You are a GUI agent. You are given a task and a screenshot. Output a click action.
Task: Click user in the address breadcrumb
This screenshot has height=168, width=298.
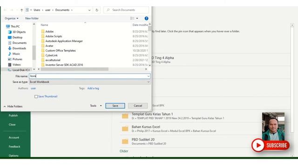click(47, 10)
